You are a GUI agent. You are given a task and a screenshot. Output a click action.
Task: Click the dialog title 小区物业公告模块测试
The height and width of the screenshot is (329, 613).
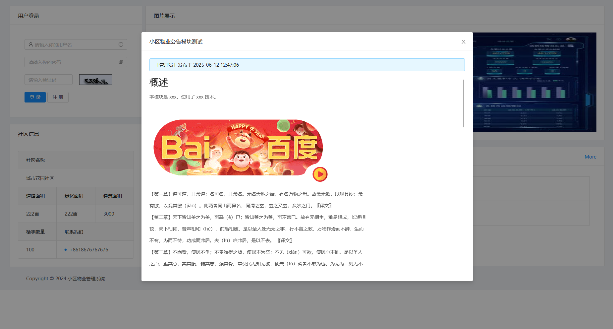(176, 42)
